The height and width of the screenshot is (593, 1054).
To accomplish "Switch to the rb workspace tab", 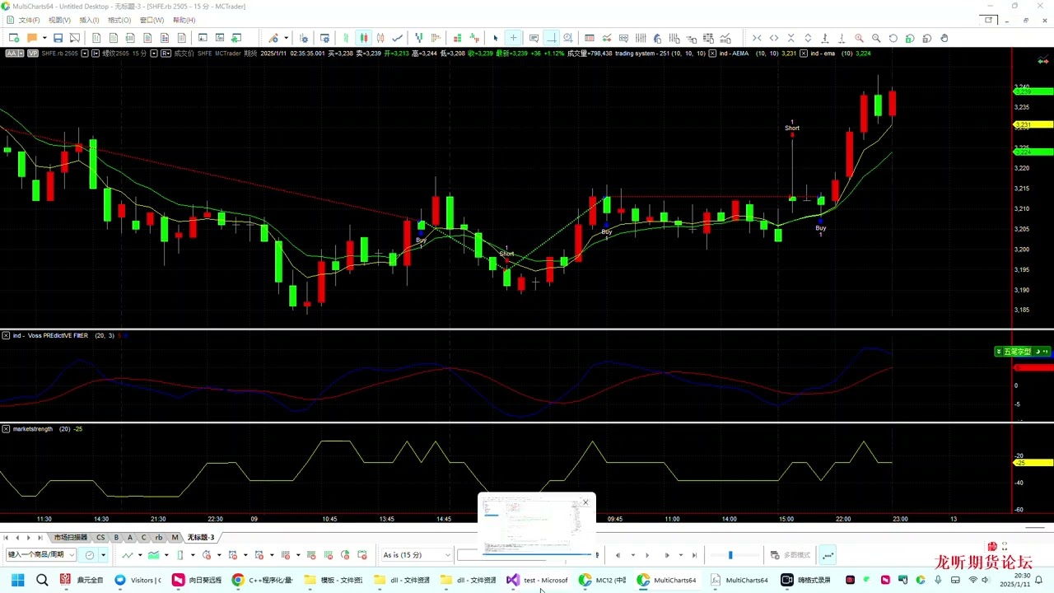I will pyautogui.click(x=159, y=537).
